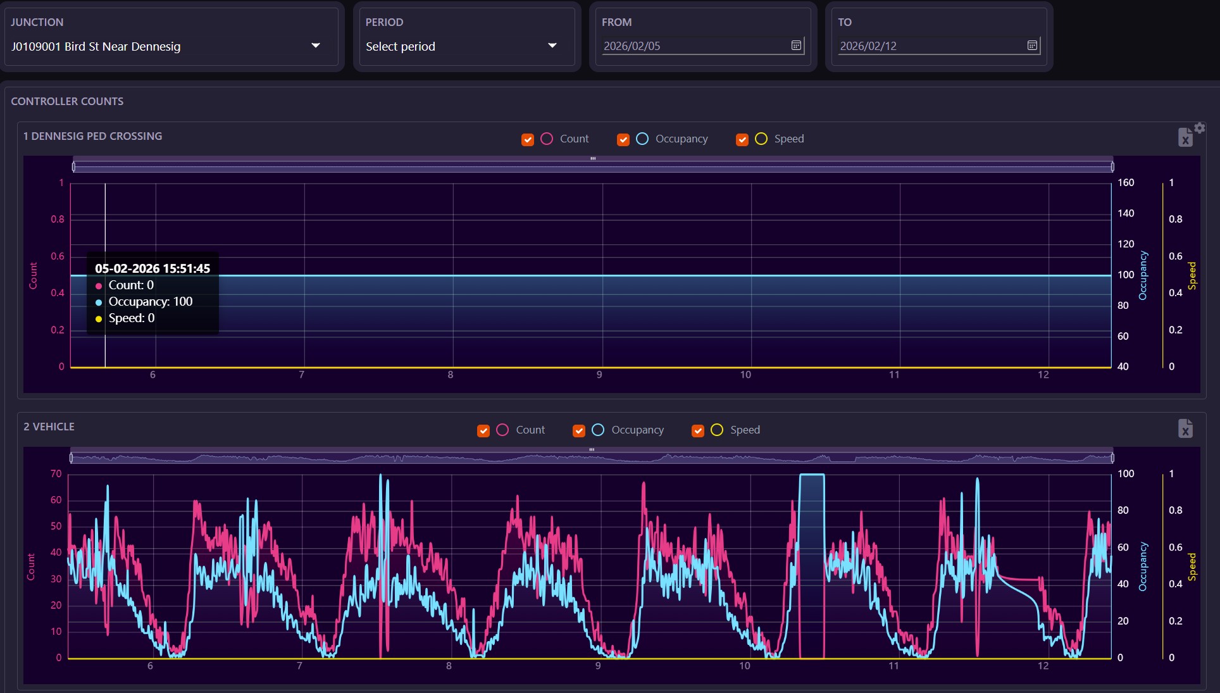
Task: Click inside the FROM date input field
Action: point(690,46)
